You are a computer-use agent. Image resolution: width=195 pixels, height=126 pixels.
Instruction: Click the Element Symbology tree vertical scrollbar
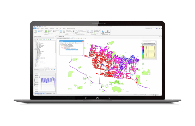click(x=55, y=54)
